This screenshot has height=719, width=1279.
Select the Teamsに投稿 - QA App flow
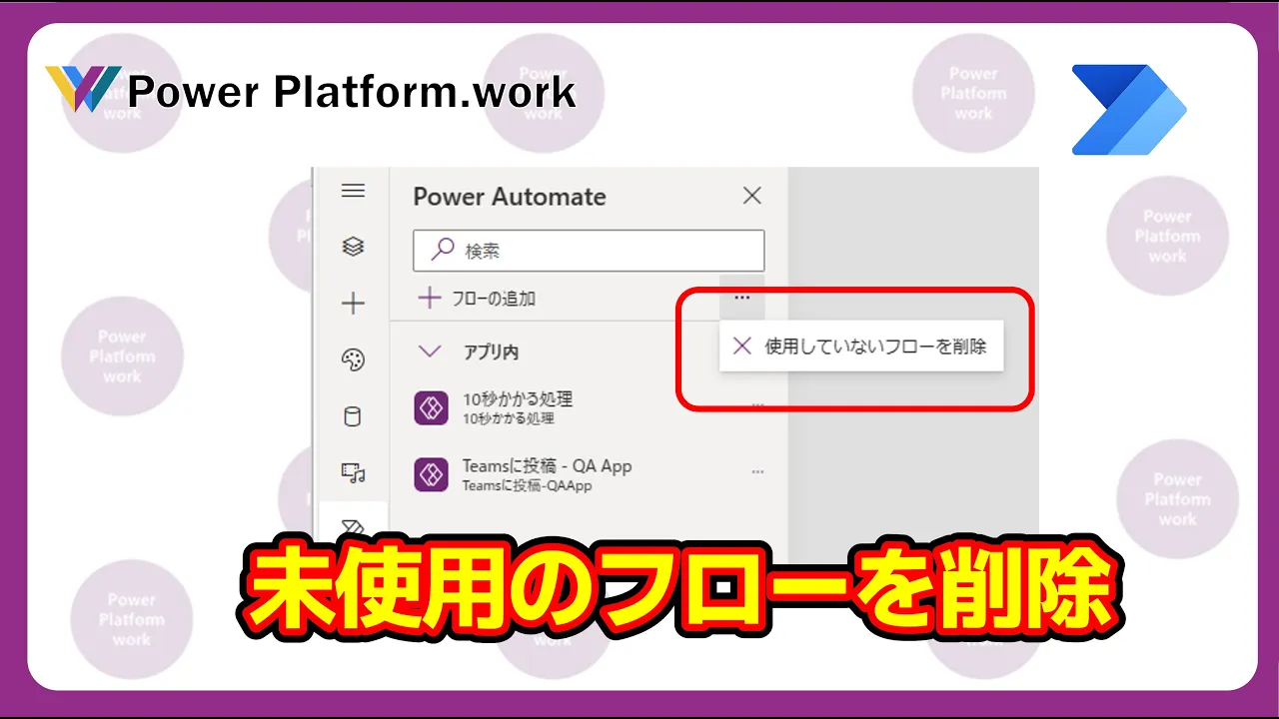pos(589,474)
